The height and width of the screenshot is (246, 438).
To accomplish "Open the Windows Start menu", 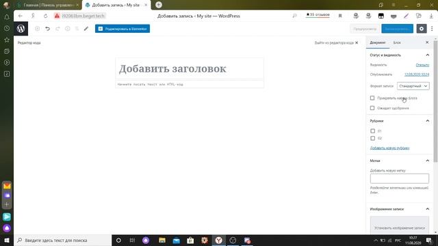I will click(x=7, y=240).
